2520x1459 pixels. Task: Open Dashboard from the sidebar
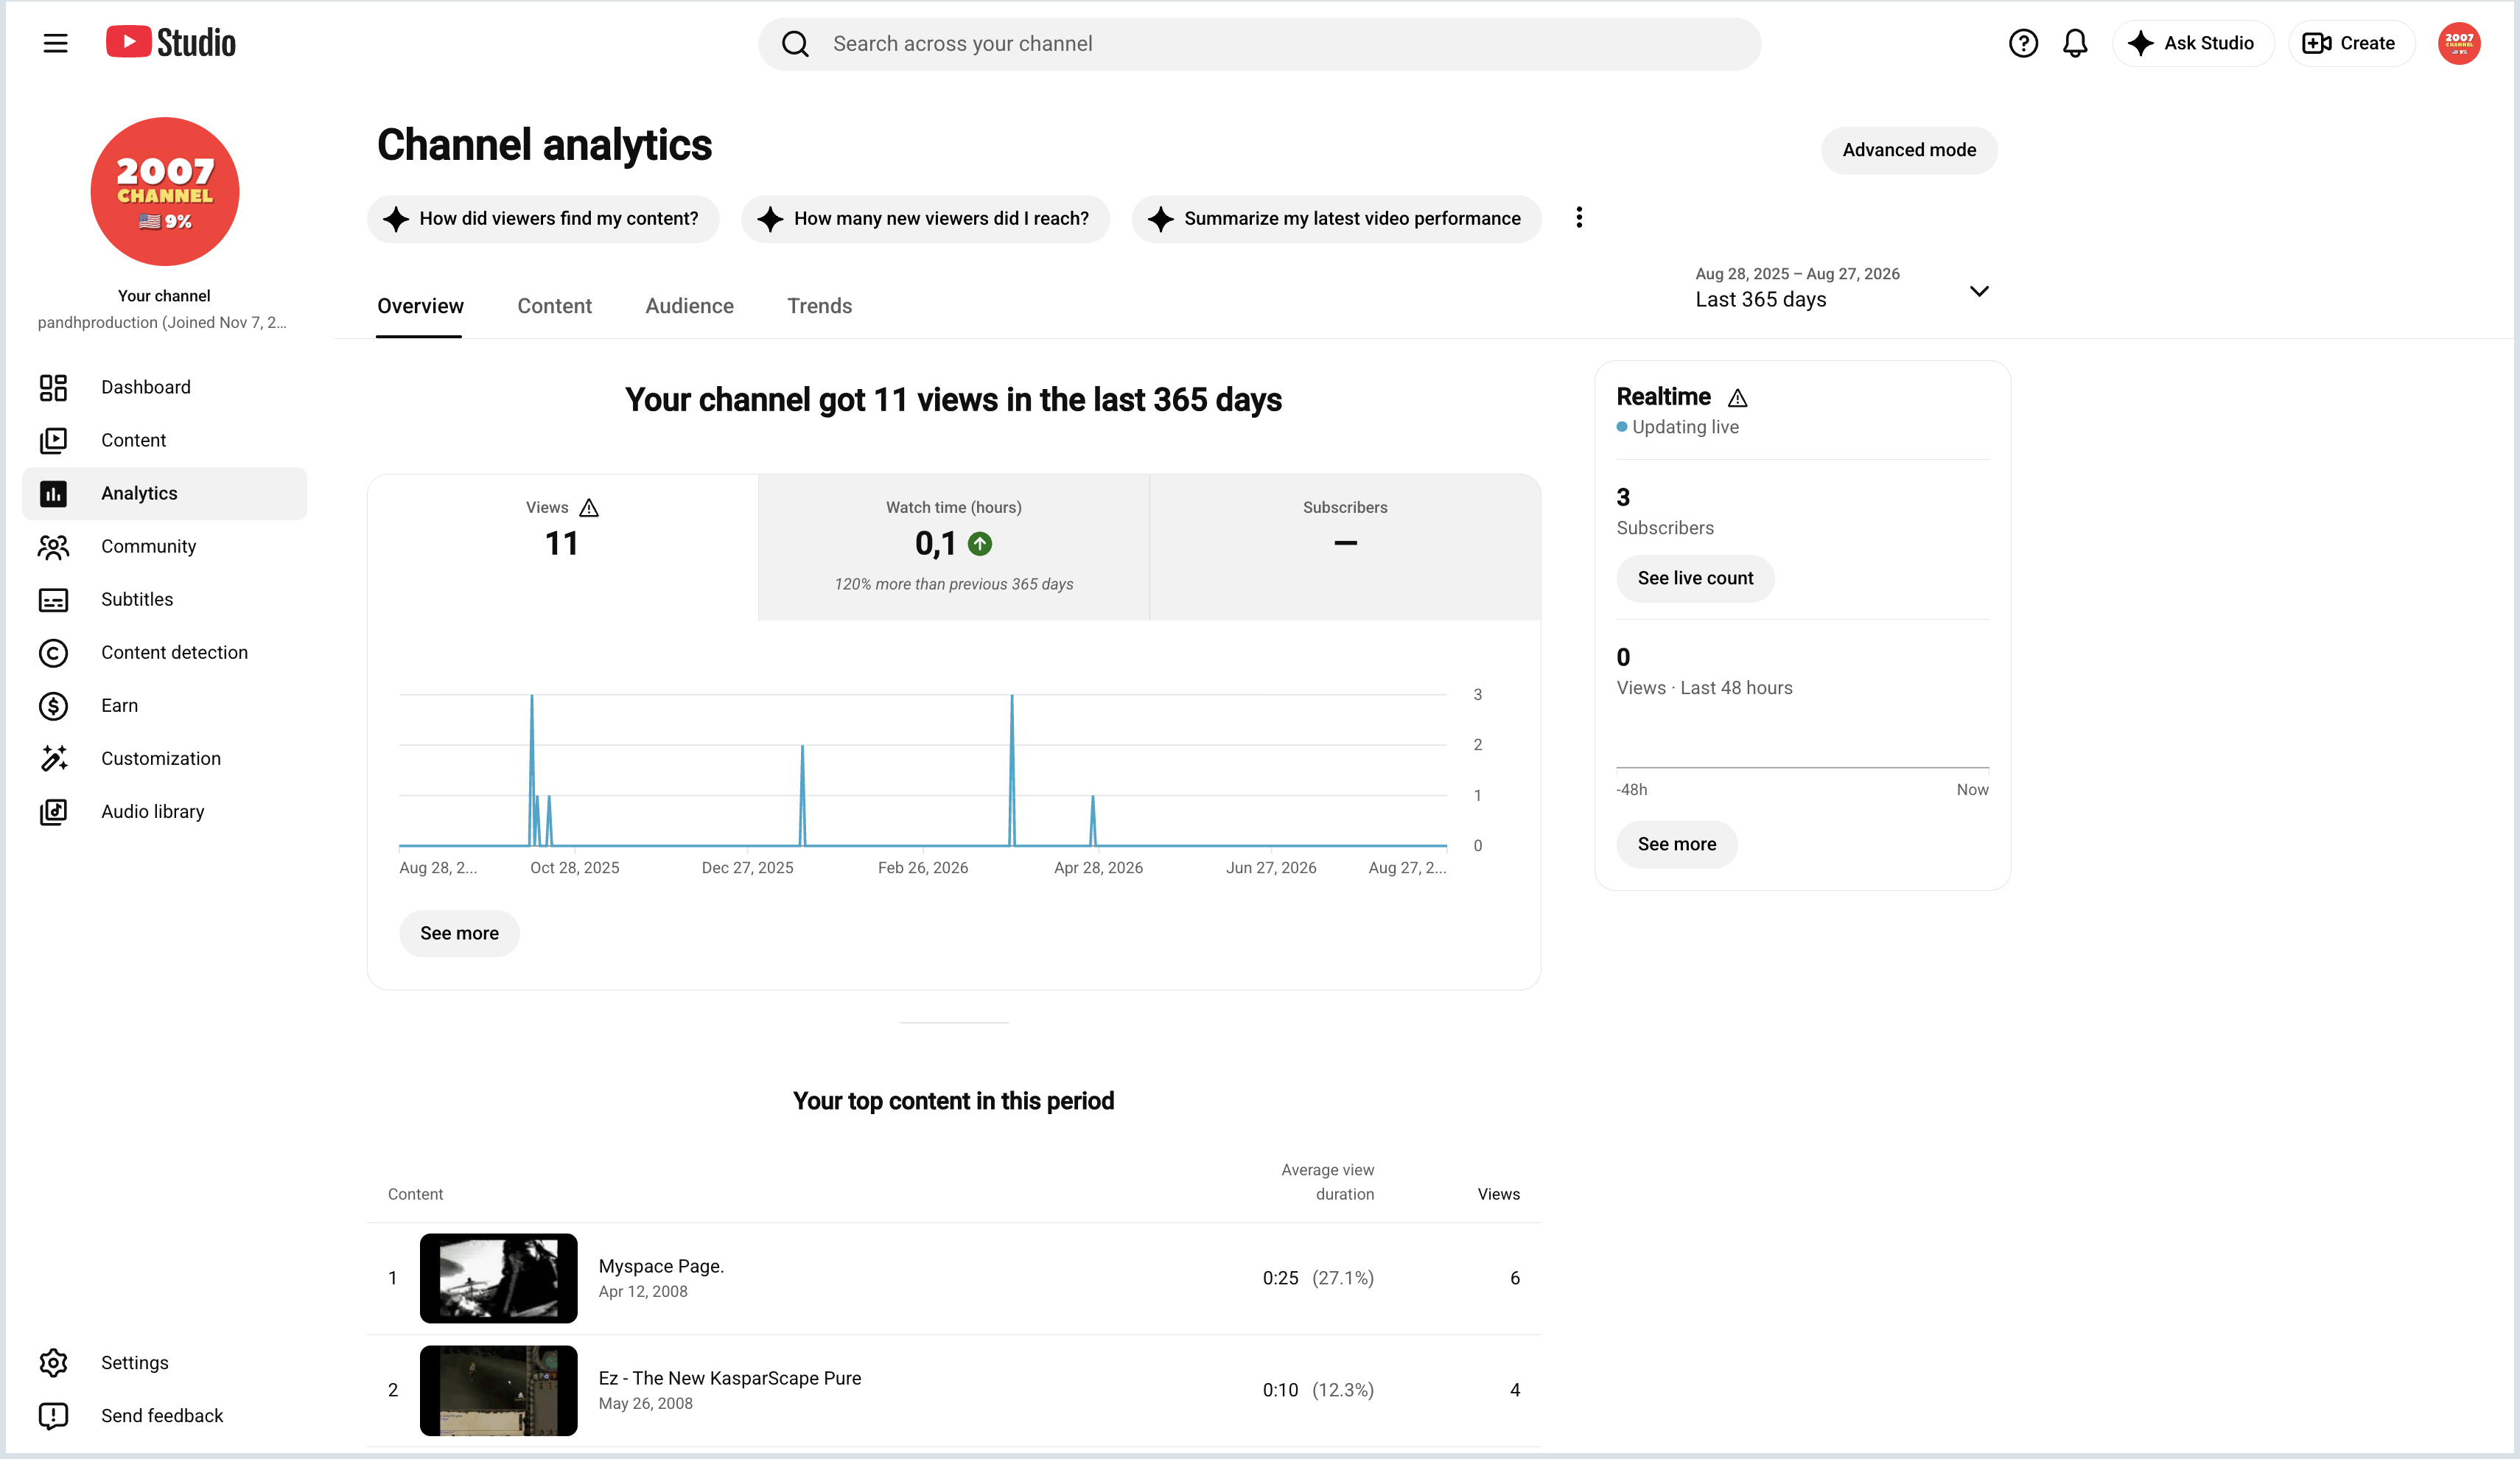[x=165, y=388]
